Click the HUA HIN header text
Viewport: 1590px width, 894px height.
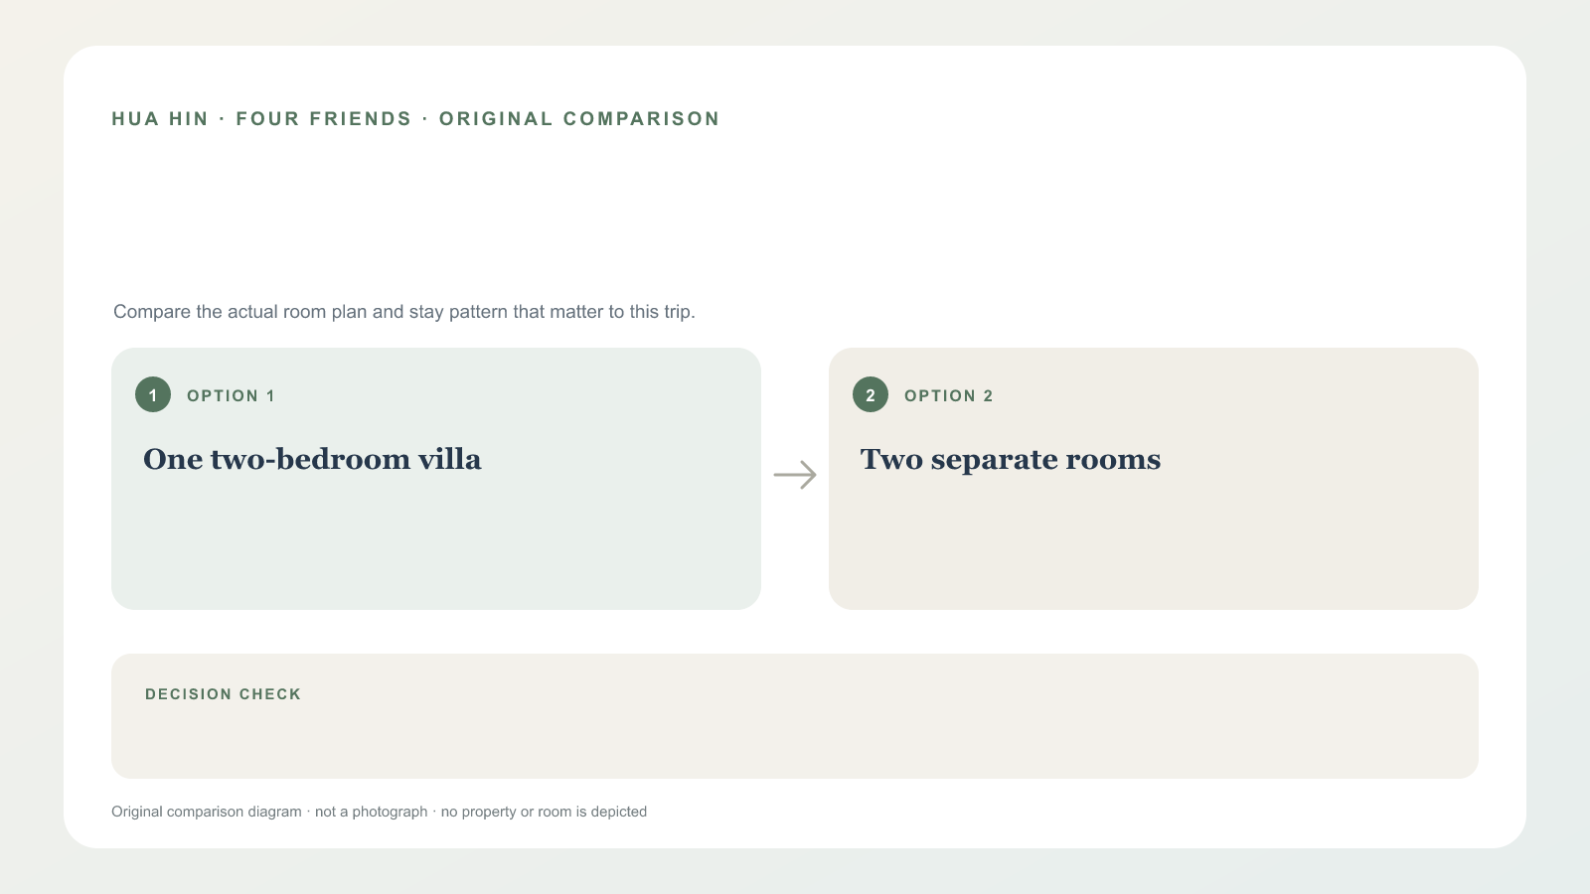[160, 119]
